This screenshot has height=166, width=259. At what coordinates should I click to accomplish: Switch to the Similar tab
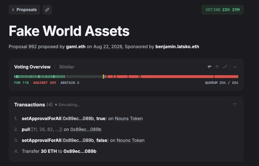67,67
